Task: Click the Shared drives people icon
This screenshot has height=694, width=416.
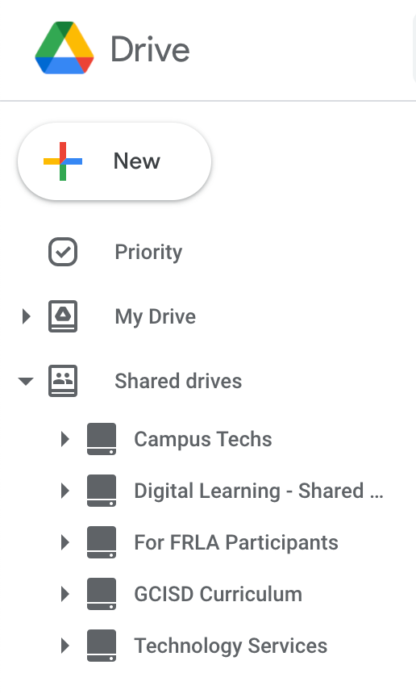Action: tap(63, 381)
